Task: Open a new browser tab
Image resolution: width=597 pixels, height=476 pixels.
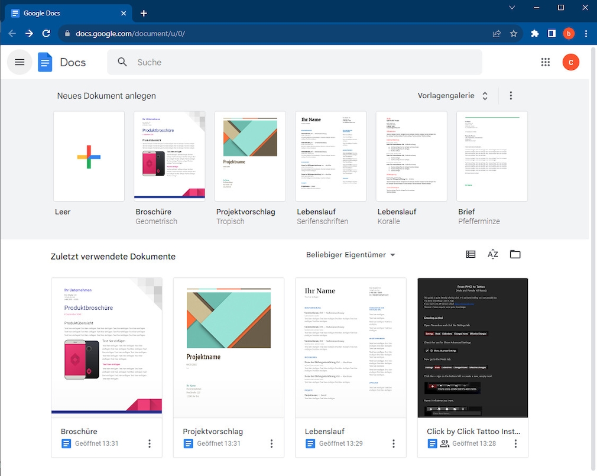Action: pyautogui.click(x=144, y=14)
